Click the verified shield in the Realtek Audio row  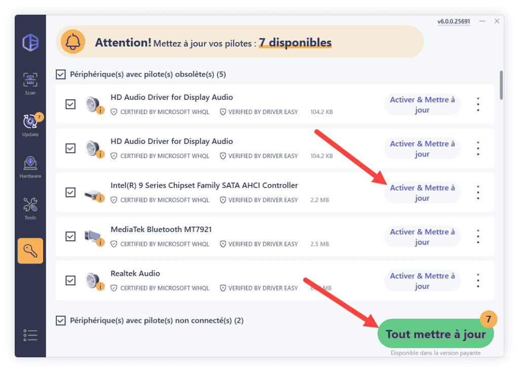(x=223, y=288)
